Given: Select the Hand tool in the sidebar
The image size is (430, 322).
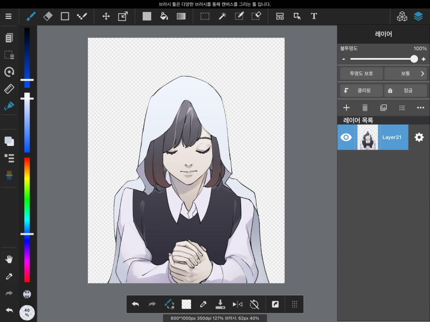Looking at the screenshot, I should (9, 259).
